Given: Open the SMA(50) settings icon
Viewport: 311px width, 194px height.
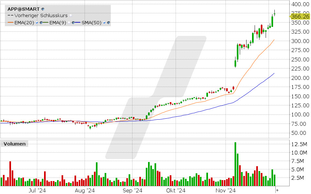Looking at the screenshot, I should click(x=109, y=23).
